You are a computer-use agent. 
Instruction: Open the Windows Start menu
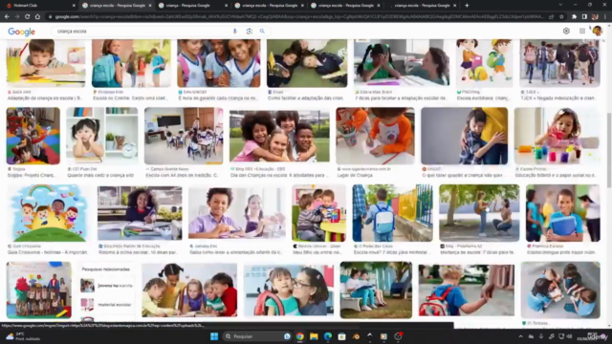pos(214,336)
